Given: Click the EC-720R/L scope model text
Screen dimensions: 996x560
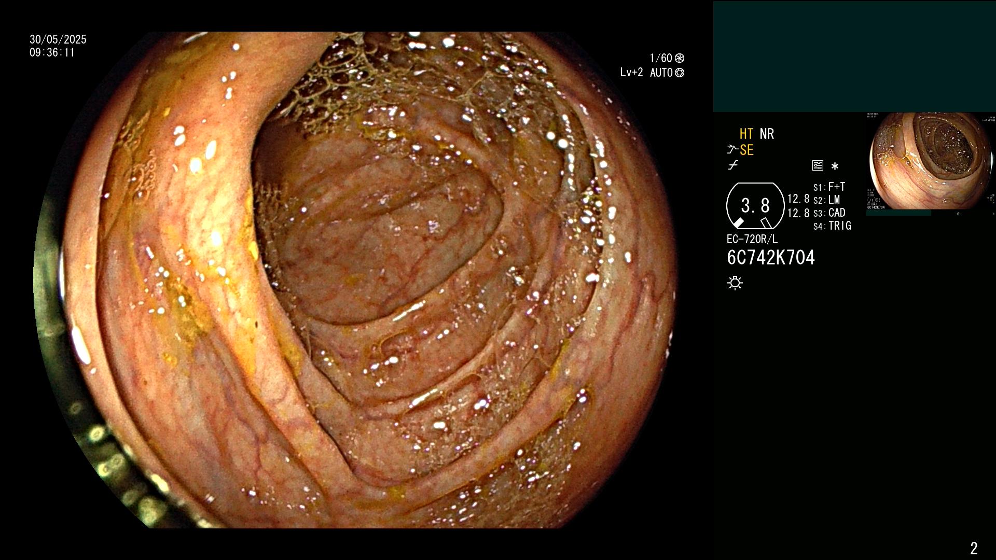Looking at the screenshot, I should [752, 239].
